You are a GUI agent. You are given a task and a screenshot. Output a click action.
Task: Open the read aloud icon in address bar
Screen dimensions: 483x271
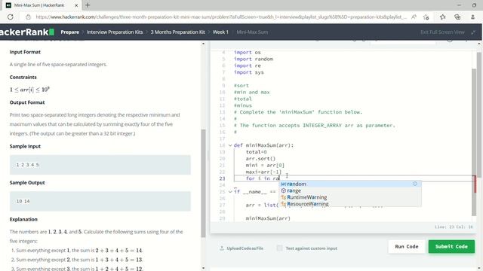coord(414,17)
